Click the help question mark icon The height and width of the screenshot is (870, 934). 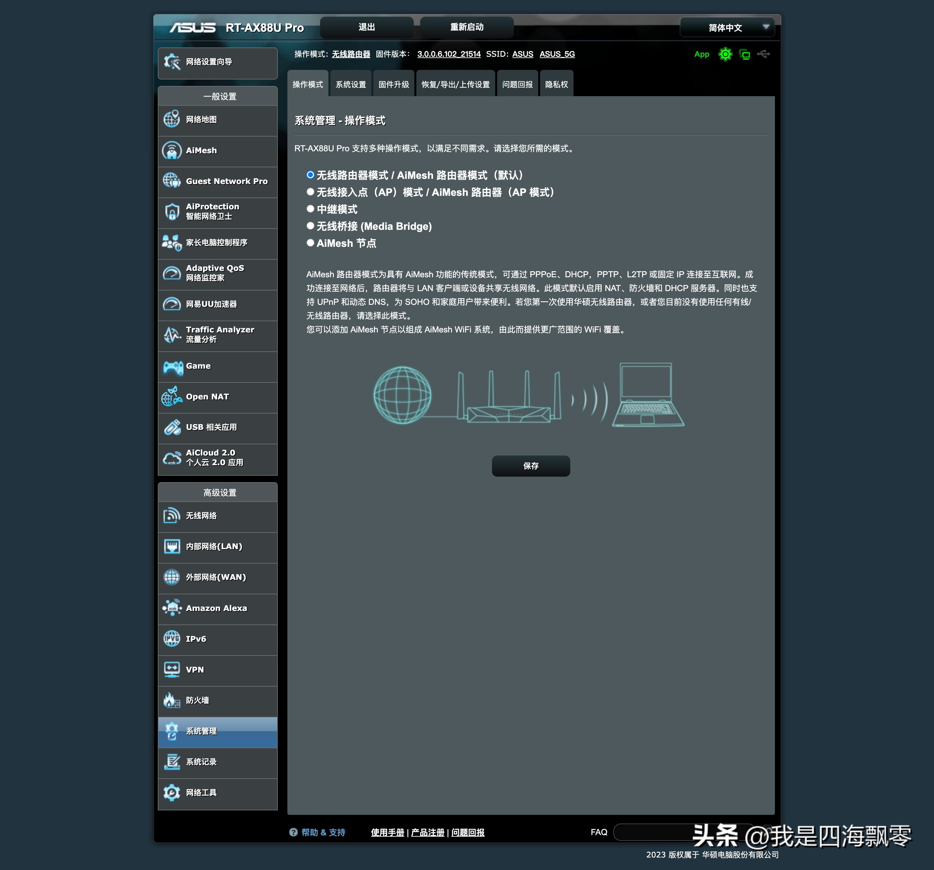click(x=293, y=832)
